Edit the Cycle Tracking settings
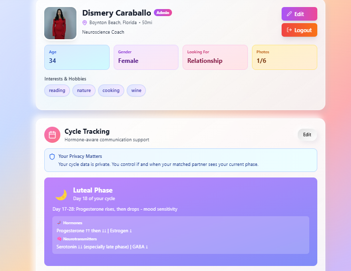The height and width of the screenshot is (271, 351). pyautogui.click(x=307, y=135)
